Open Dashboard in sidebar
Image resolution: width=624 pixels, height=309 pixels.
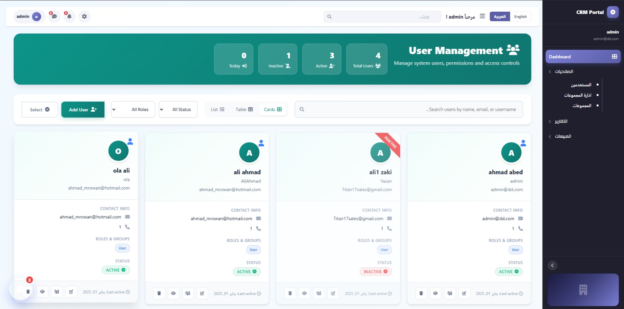pos(583,57)
